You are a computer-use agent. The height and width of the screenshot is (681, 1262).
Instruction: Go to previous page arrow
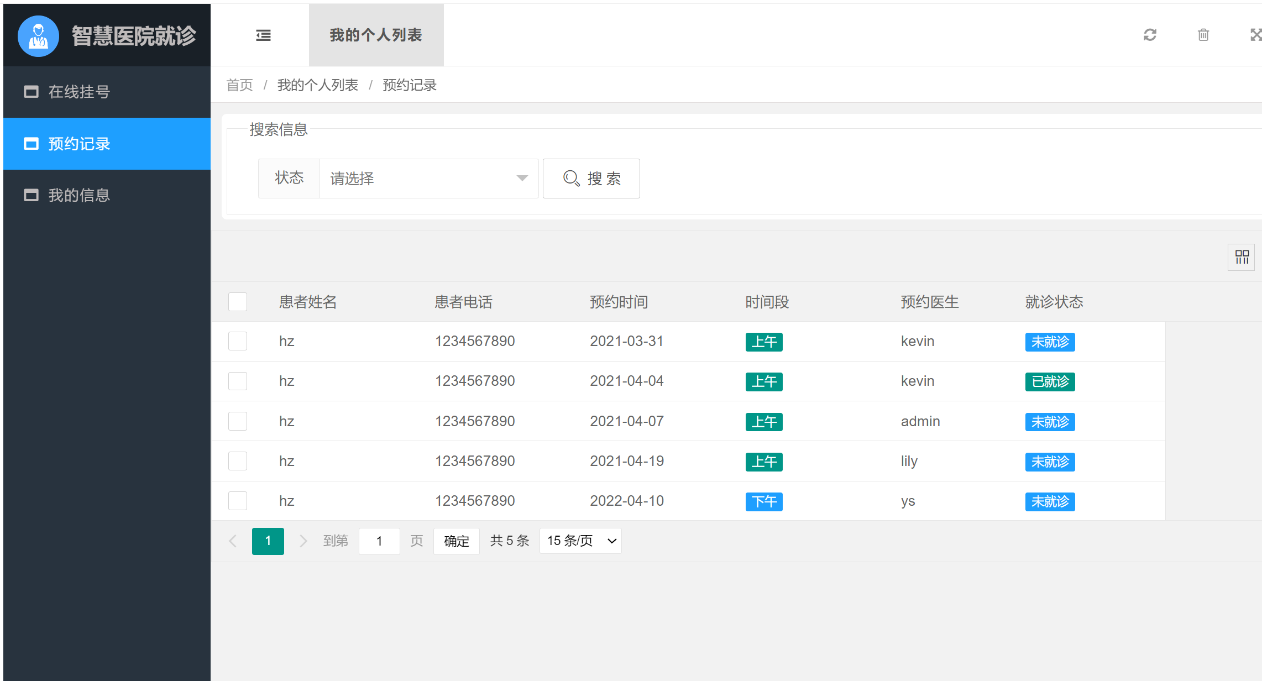233,541
